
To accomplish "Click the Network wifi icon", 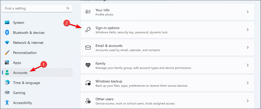I will (x=7, y=43).
